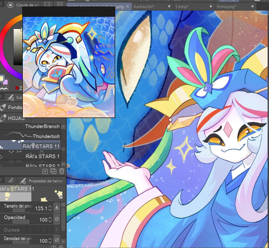Adjust the Tamaño del pincel slider

(21, 210)
